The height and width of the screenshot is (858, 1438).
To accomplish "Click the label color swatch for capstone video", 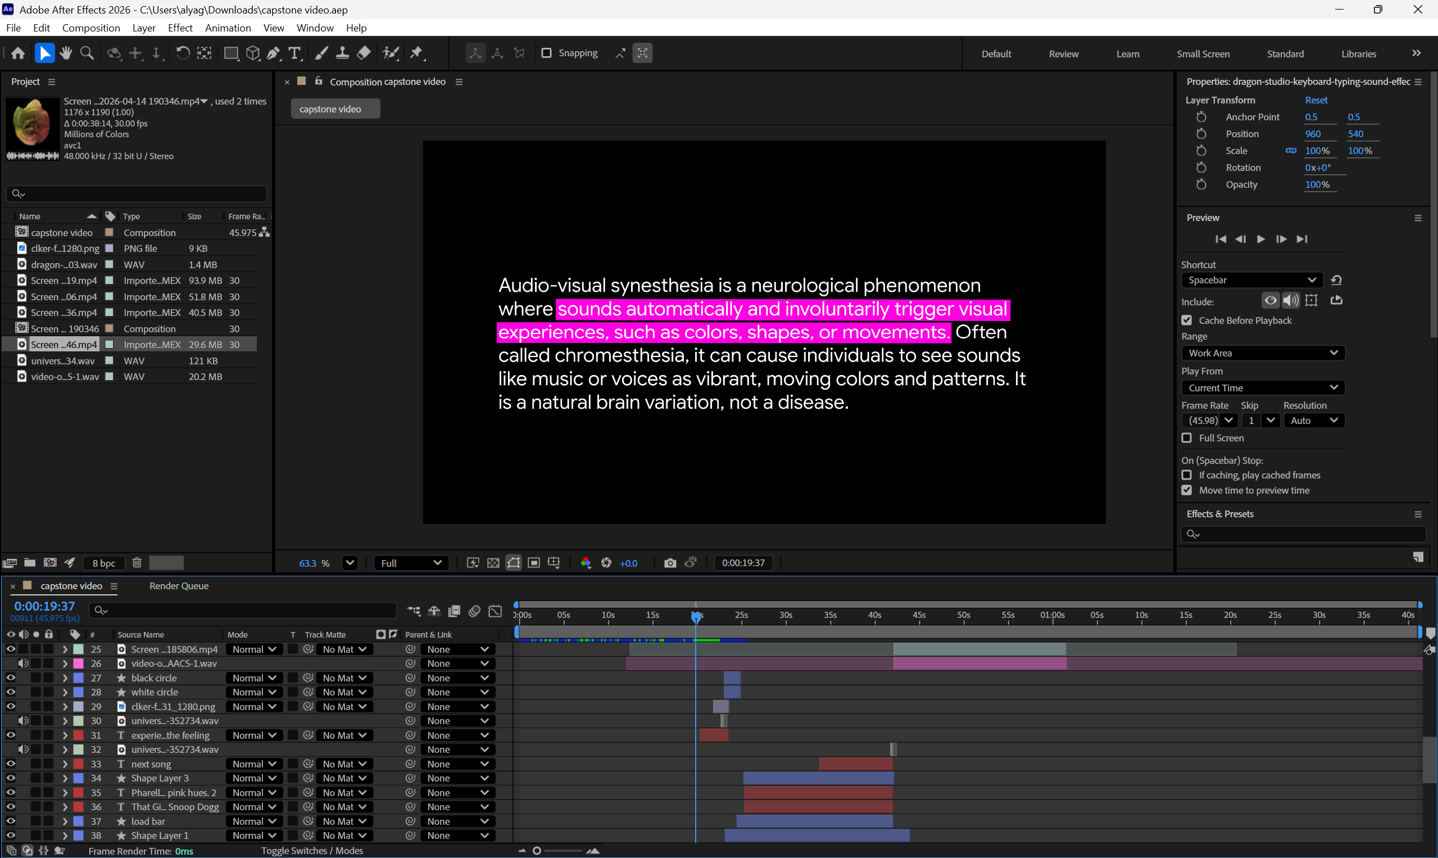I will coord(109,232).
